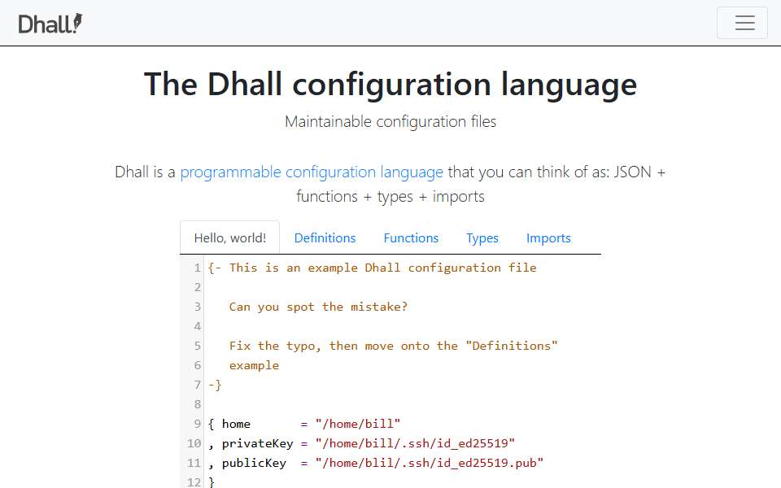The height and width of the screenshot is (488, 781).
Task: Switch to the Functions tab
Action: point(411,238)
